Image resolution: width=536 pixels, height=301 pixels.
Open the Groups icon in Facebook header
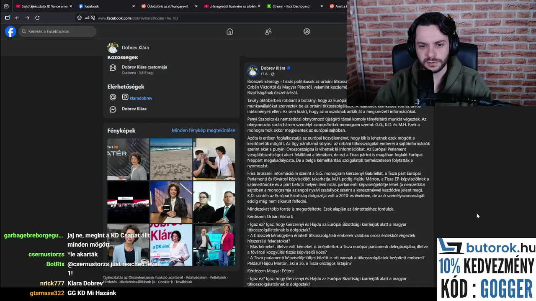click(x=307, y=31)
